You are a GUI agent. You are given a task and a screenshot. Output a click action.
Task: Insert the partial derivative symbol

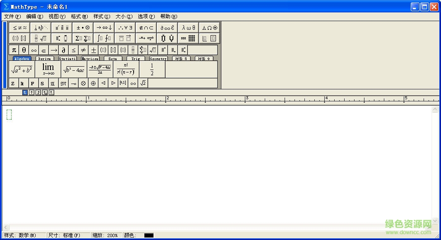click(x=64, y=50)
